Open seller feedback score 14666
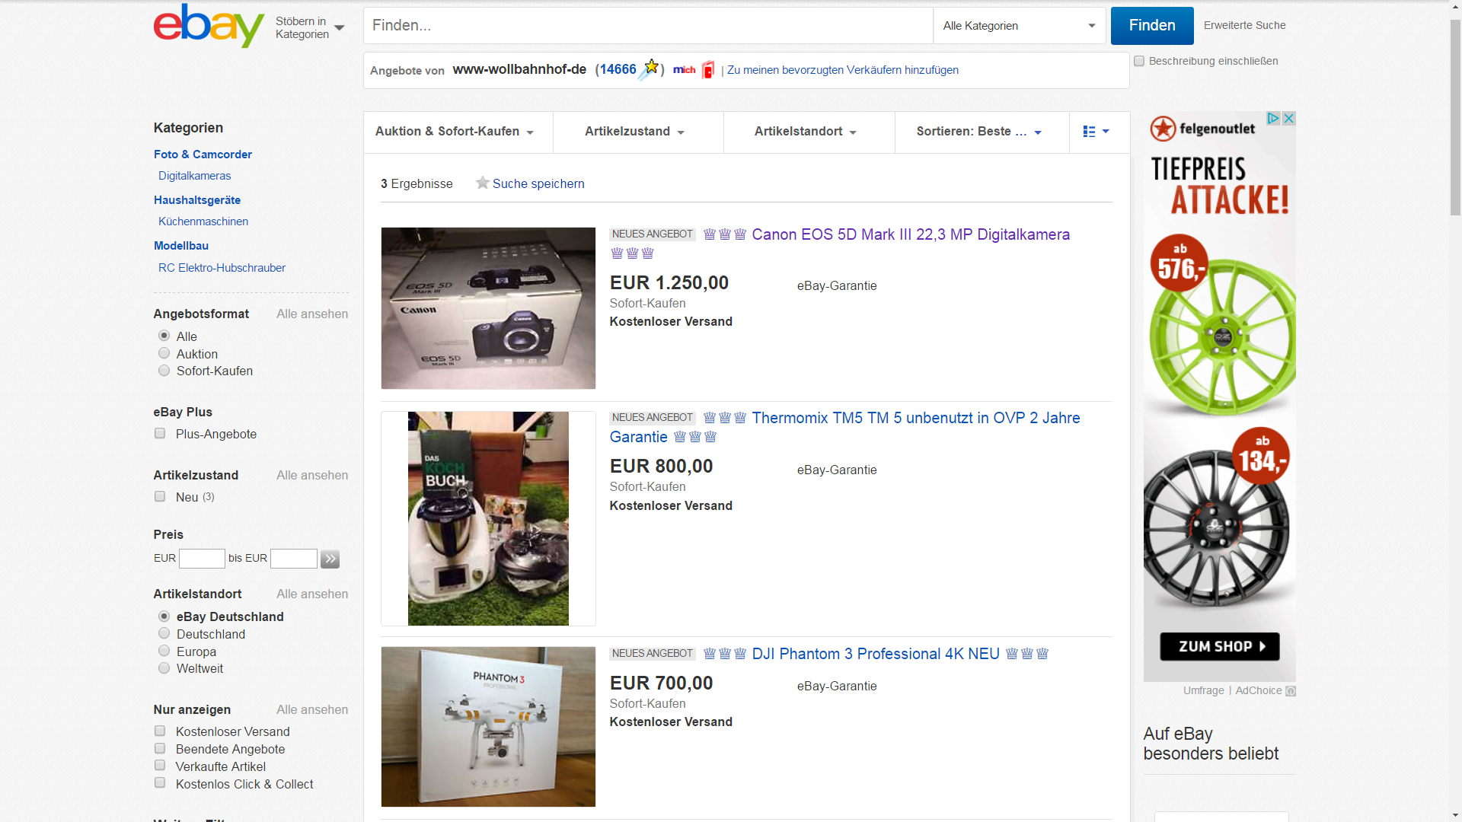Screen dimensions: 1462x822 pyautogui.click(x=618, y=69)
